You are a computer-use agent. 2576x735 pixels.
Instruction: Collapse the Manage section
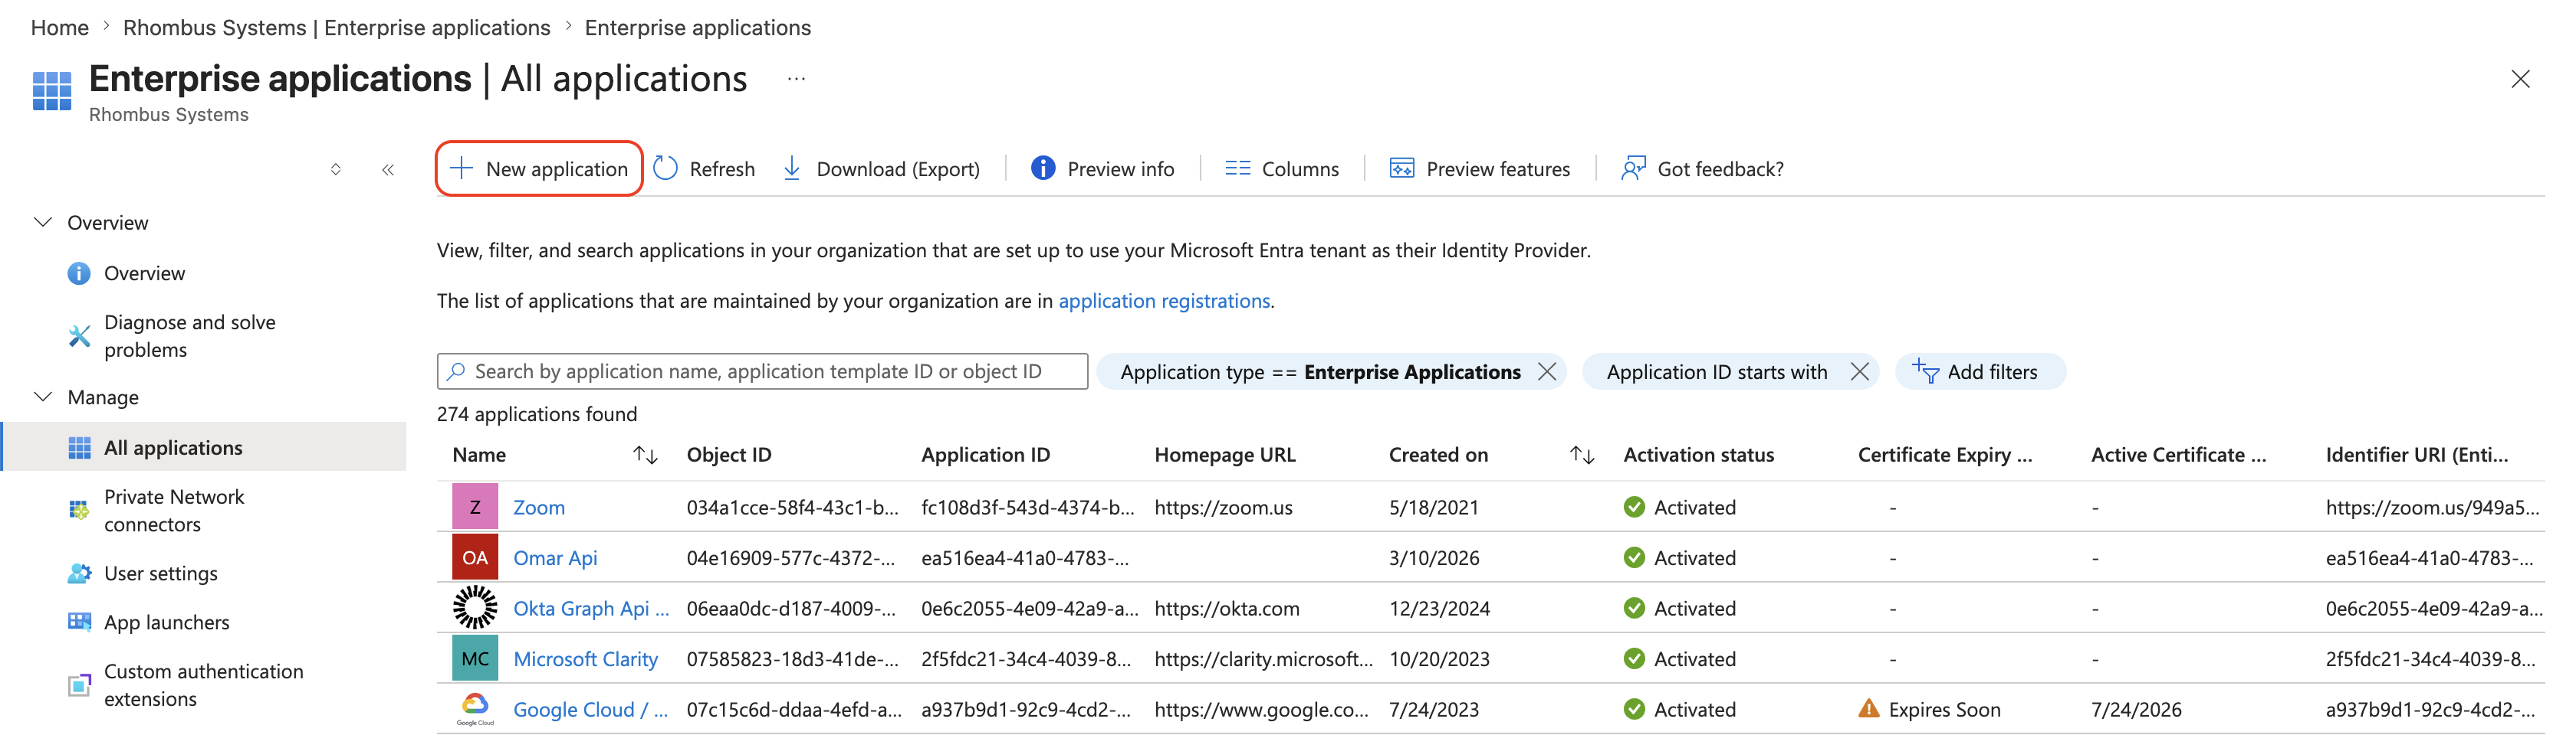(x=43, y=397)
